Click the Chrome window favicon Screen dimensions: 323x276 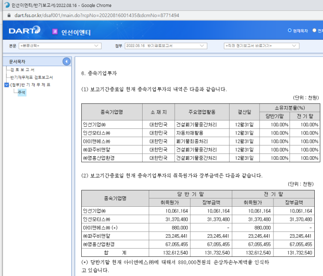[x=7, y=5]
